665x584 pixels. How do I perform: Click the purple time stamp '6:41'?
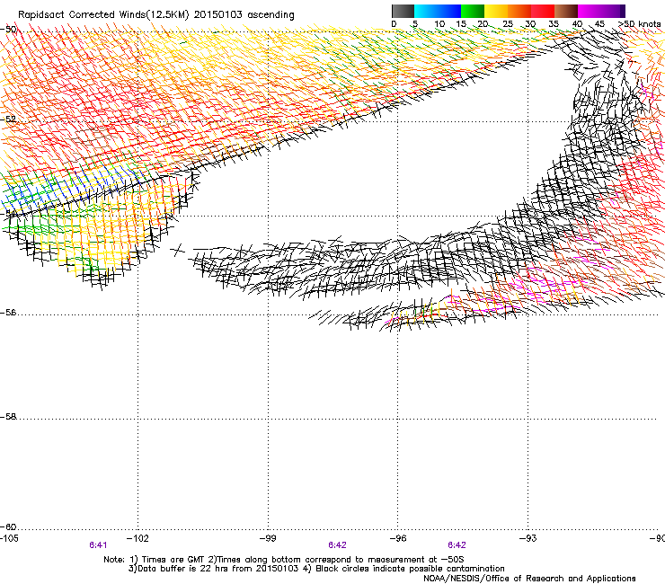(98, 545)
